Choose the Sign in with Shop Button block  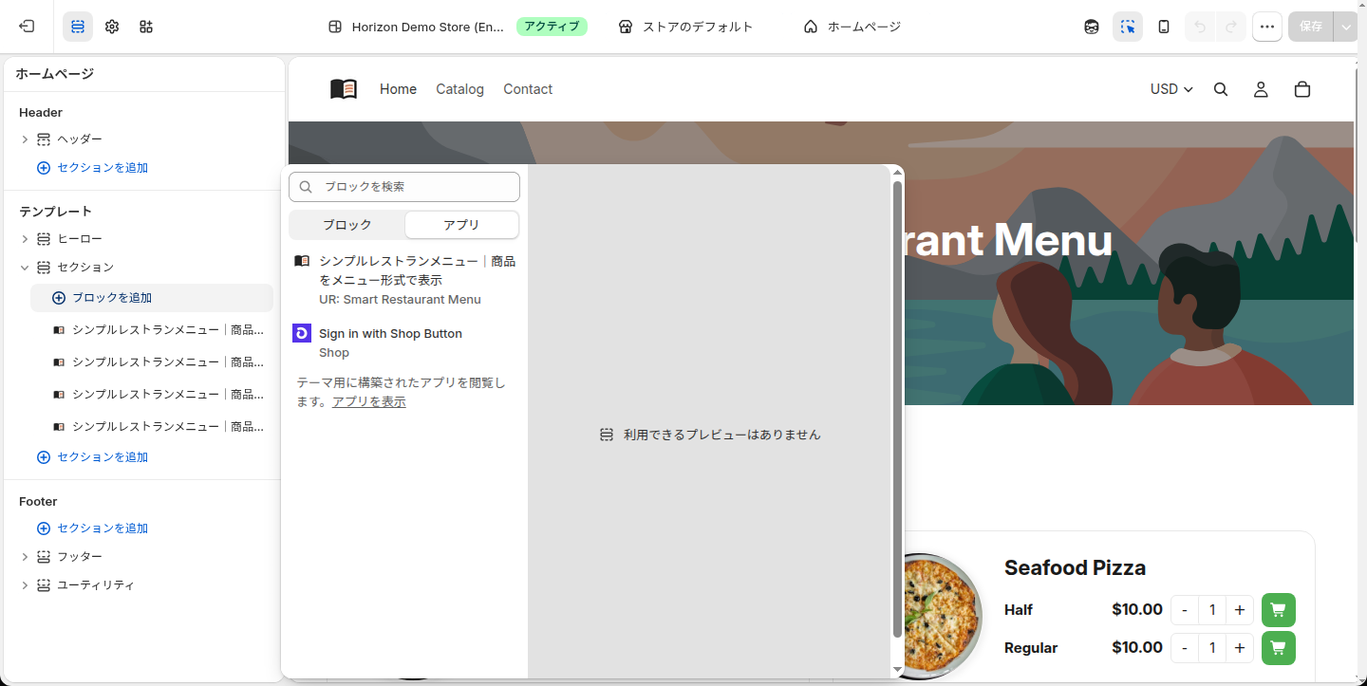click(404, 343)
